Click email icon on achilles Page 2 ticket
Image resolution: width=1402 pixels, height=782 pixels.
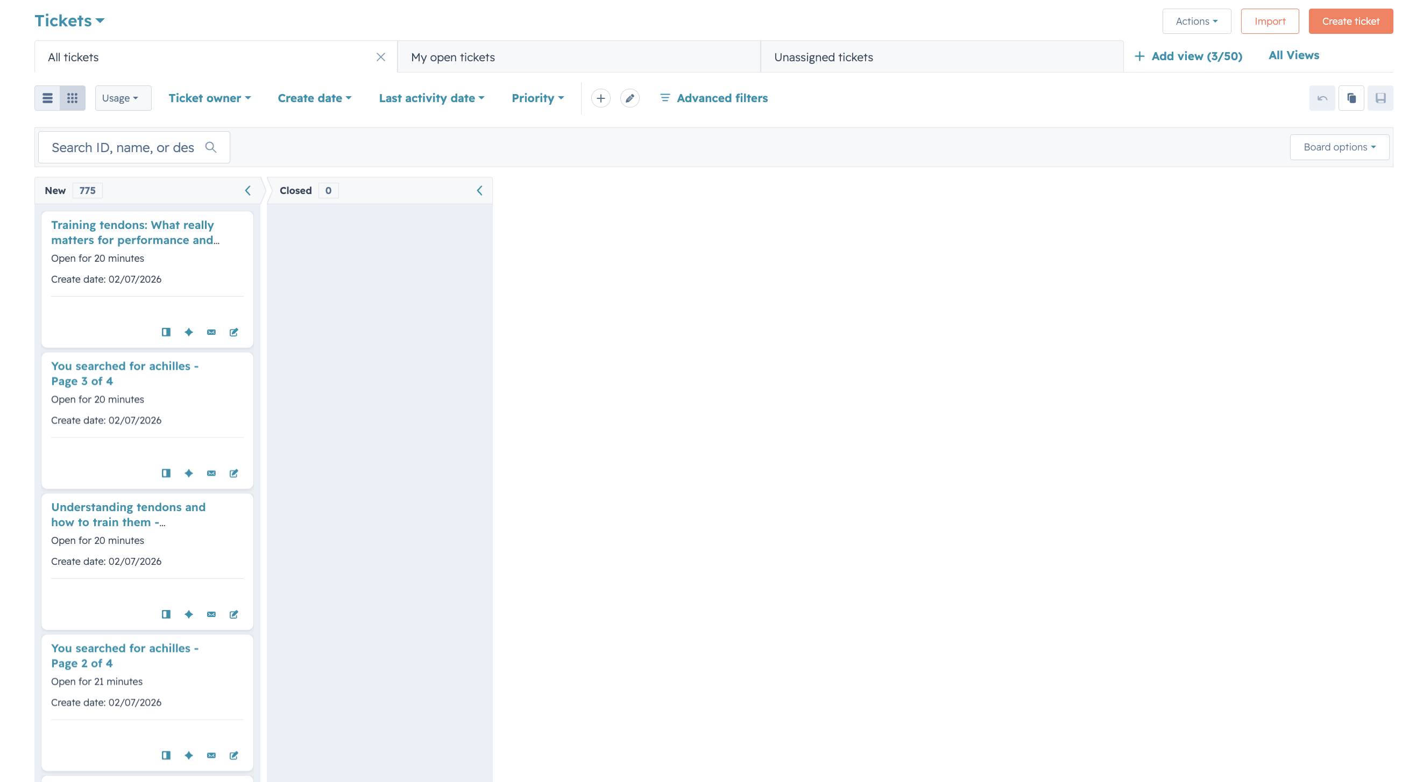(211, 755)
